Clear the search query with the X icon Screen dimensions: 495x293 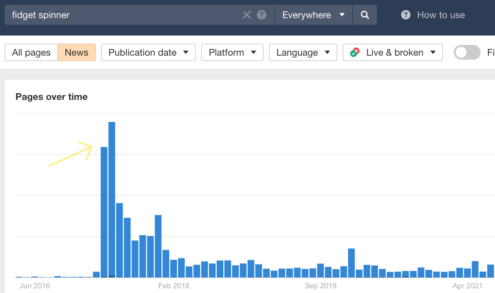coord(247,15)
